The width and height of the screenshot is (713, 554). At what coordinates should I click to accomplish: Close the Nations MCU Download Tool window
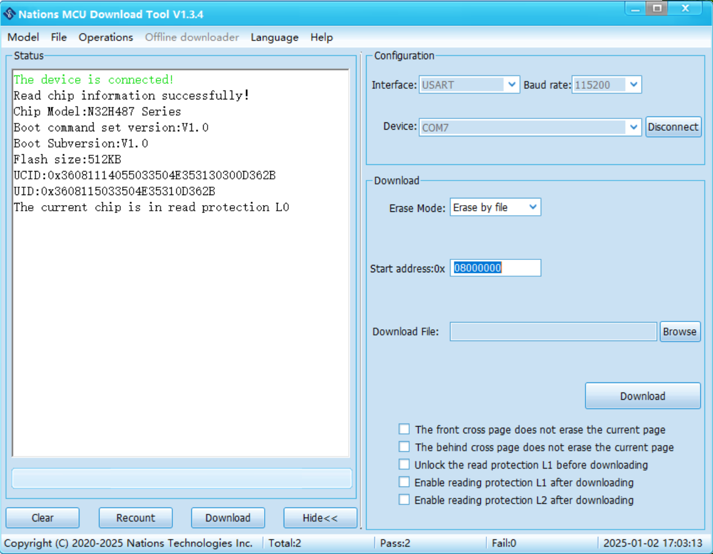tap(685, 8)
